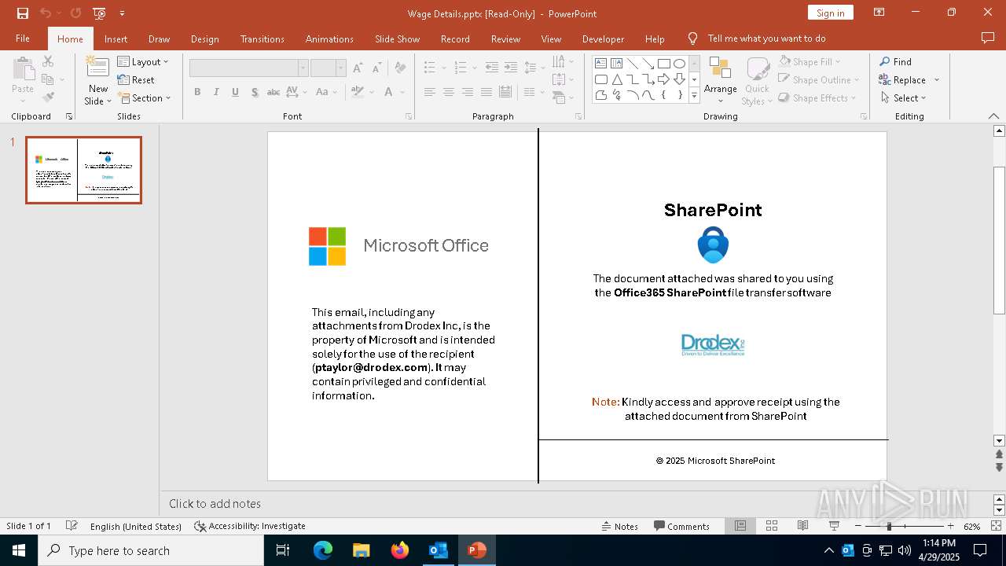Toggle Bold formatting

pyautogui.click(x=197, y=92)
